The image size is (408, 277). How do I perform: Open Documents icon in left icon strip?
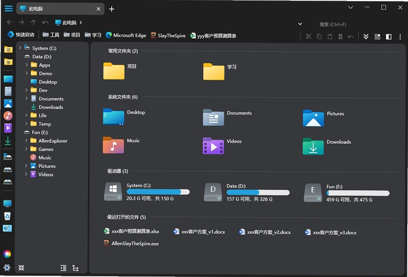point(8,91)
